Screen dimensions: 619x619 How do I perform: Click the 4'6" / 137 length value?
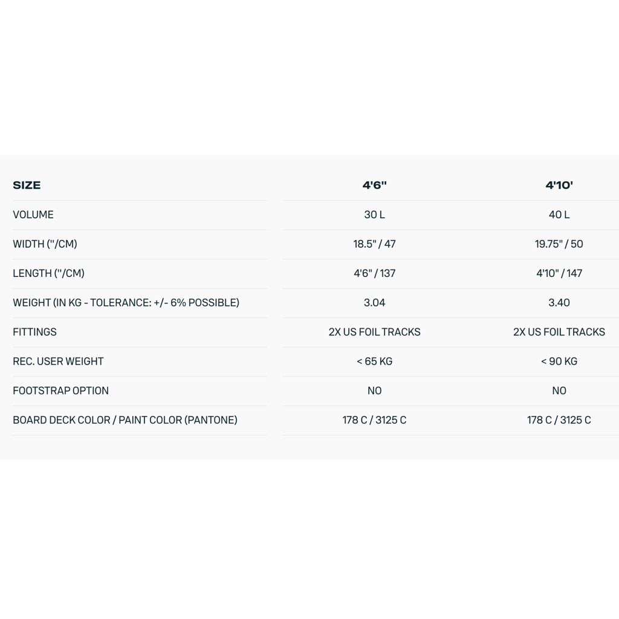coord(374,273)
